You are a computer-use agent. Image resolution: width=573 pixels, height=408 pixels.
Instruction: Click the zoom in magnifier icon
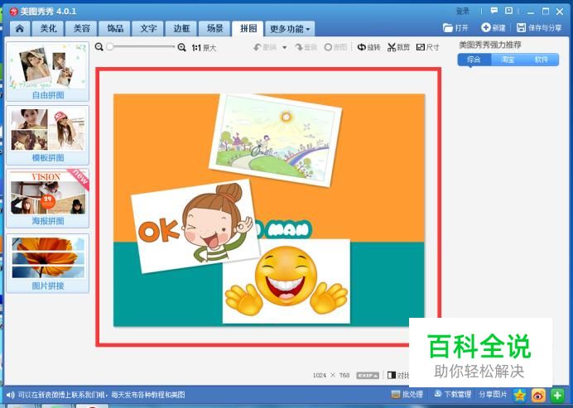181,47
